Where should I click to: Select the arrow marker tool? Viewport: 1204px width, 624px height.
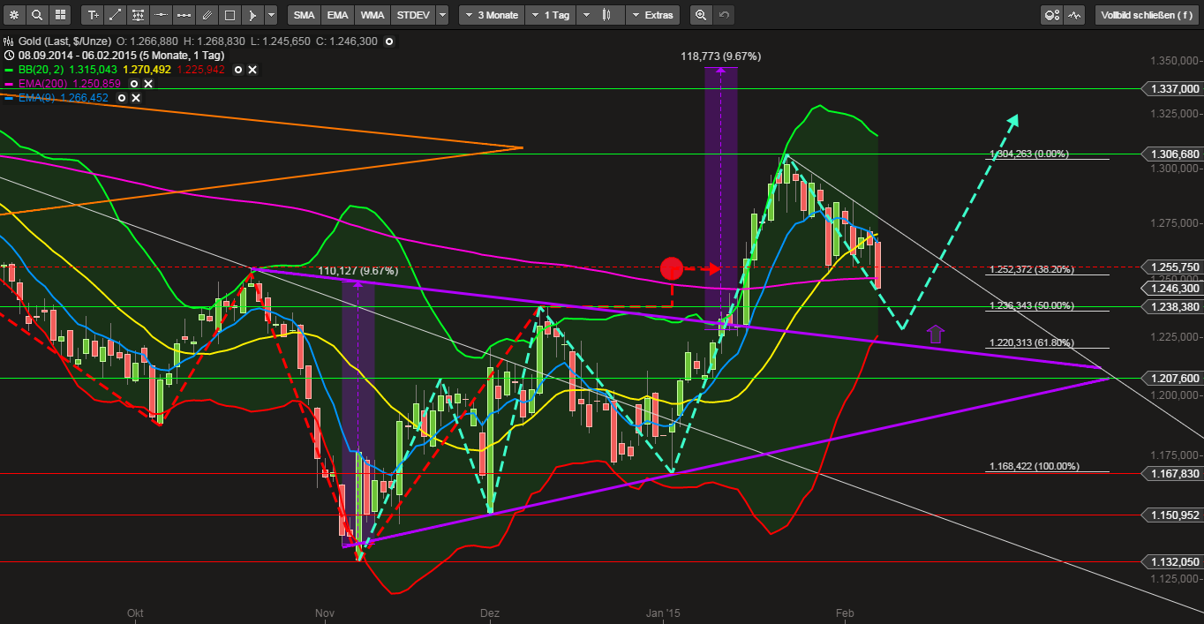252,15
